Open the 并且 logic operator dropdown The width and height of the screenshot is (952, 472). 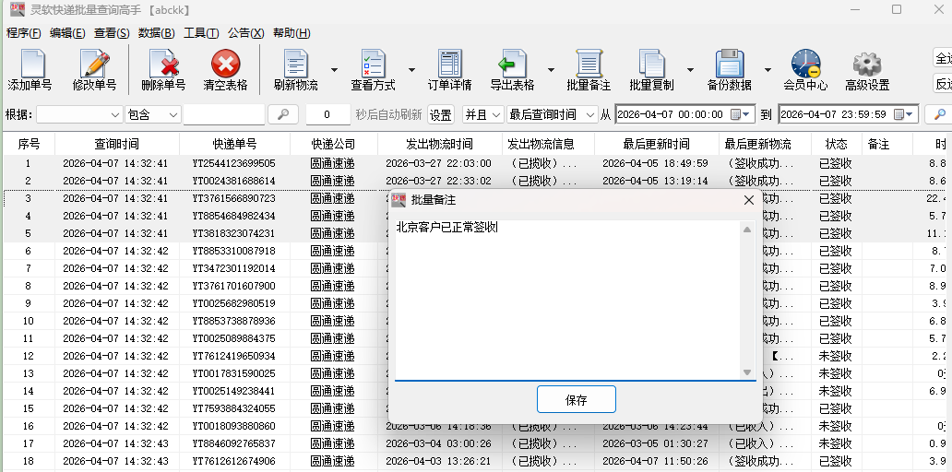496,114
